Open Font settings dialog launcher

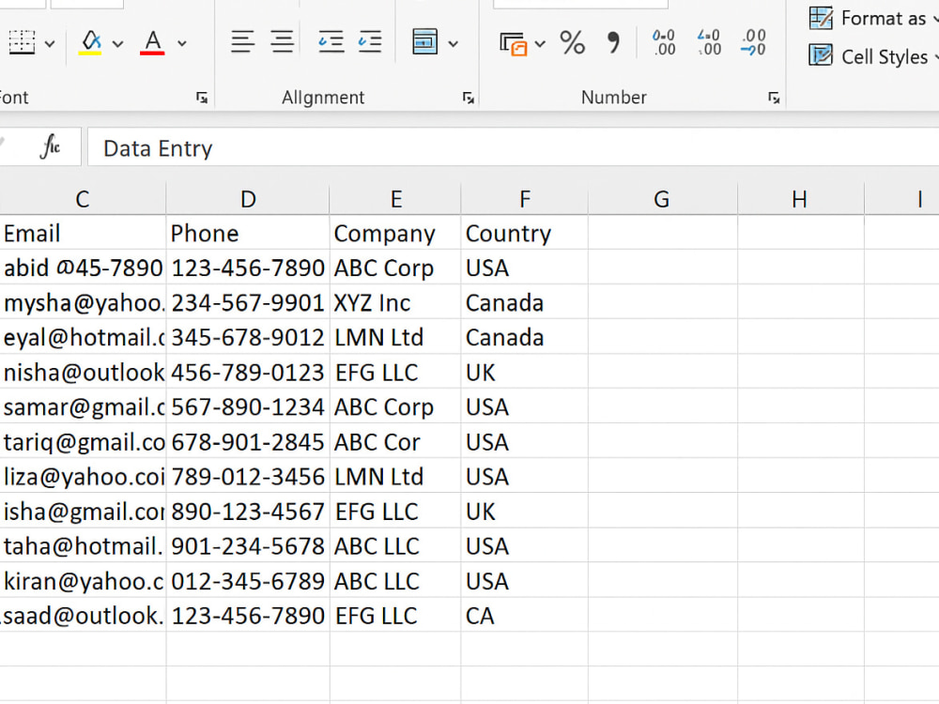coord(202,98)
